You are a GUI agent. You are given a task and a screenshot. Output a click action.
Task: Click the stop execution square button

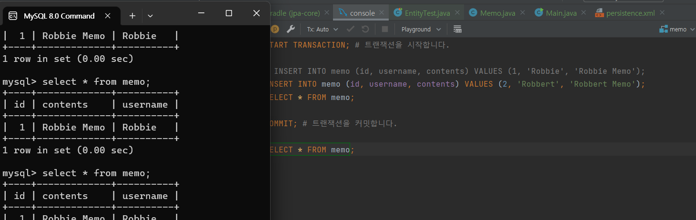tap(385, 29)
